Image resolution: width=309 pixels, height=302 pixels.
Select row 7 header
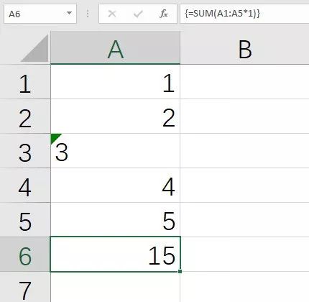pos(25,287)
